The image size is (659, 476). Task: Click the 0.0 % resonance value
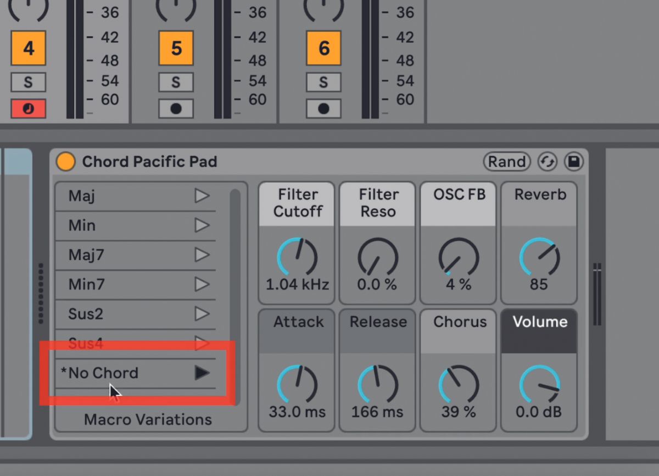[378, 285]
